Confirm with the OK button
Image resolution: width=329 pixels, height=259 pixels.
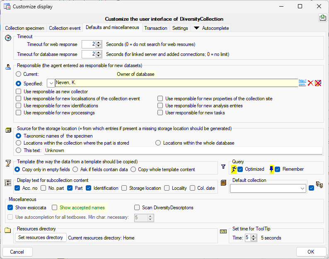[311, 252]
